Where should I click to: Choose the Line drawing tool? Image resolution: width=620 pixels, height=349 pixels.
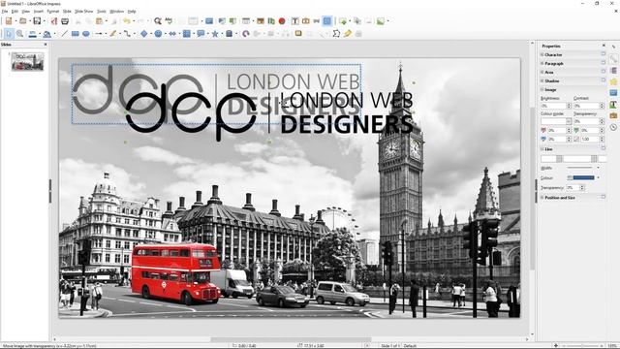click(64, 34)
